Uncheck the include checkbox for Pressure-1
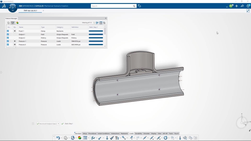Screen dimensions: 251x141 (x=8, y=41)
